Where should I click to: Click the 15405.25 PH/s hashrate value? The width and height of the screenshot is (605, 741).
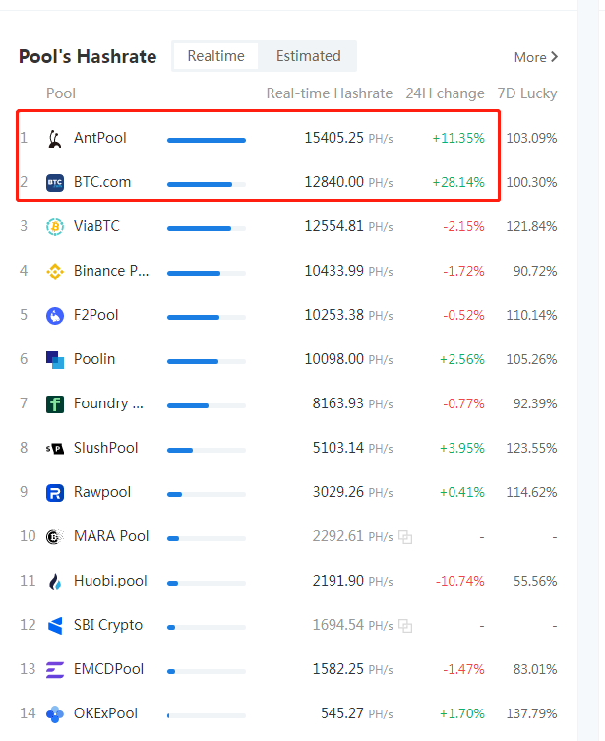point(348,138)
